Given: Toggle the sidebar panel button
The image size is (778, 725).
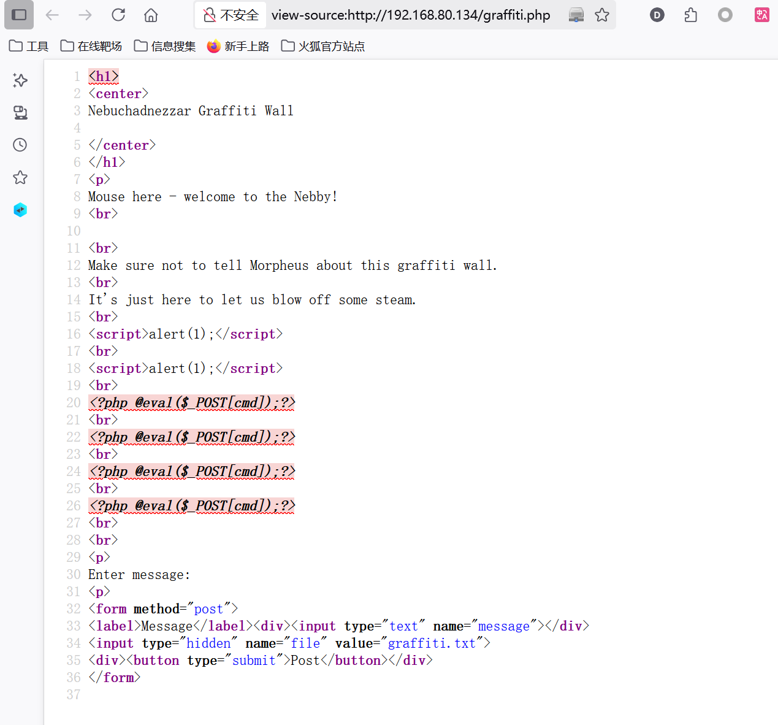Looking at the screenshot, I should click(19, 15).
